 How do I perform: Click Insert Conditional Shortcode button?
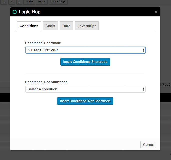coord(85,62)
